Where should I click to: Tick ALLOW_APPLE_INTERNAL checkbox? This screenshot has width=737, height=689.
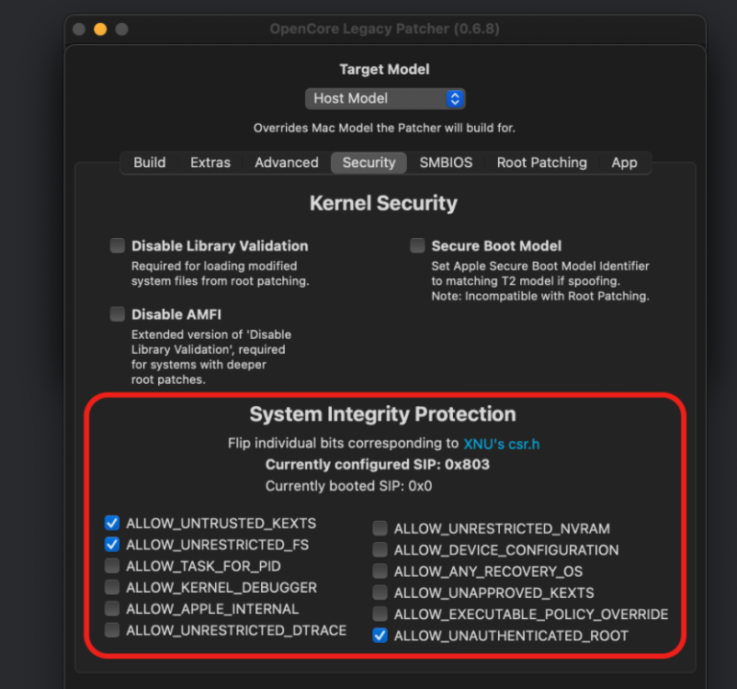click(x=112, y=608)
